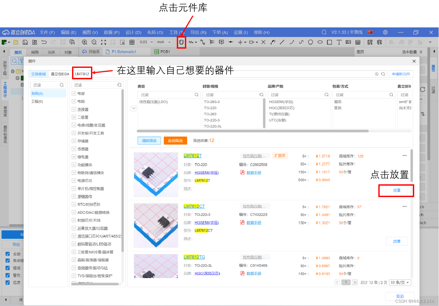Image resolution: width=439 pixels, height=306 pixels.
Task: Toggle the grid display icon
Action: pos(132,42)
